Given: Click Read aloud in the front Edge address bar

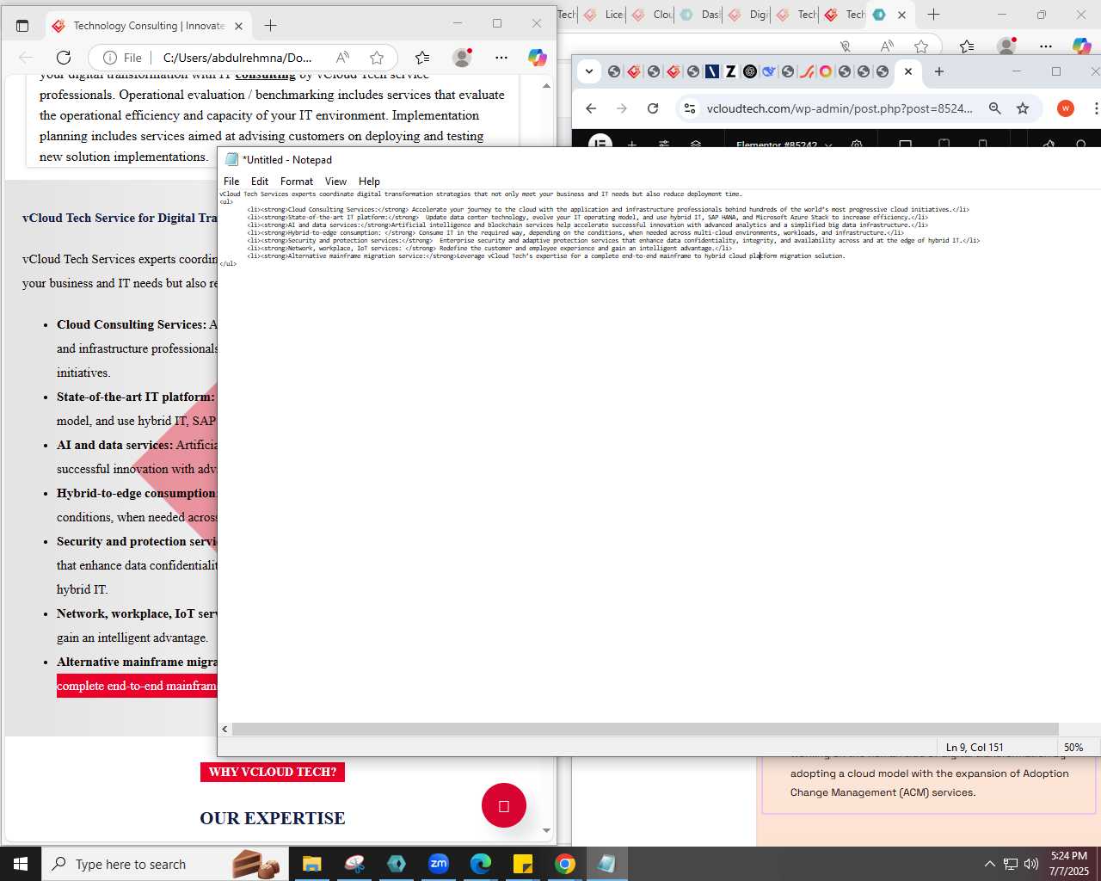Looking at the screenshot, I should pyautogui.click(x=342, y=58).
